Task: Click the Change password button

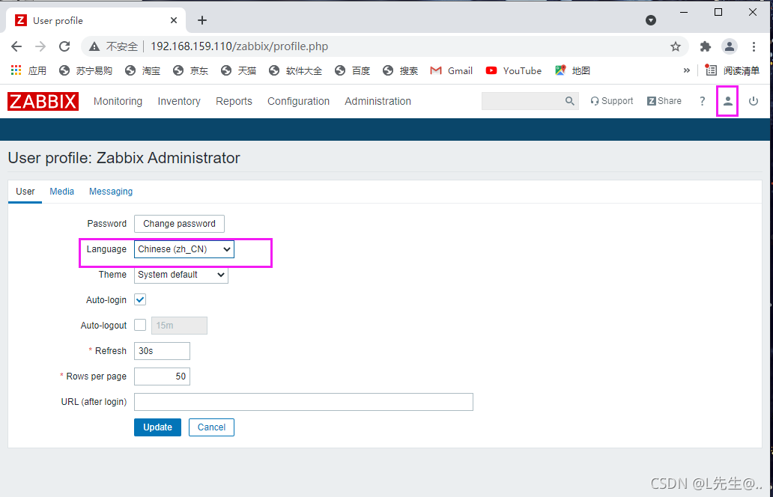Action: (179, 224)
